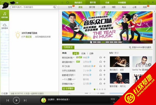Refresh the page with the circular arrow icon
The image size is (156, 105).
(68, 3)
